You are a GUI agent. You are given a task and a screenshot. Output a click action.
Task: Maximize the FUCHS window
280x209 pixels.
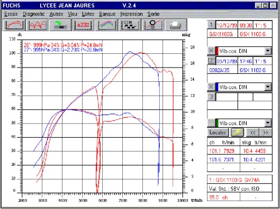click(265, 6)
